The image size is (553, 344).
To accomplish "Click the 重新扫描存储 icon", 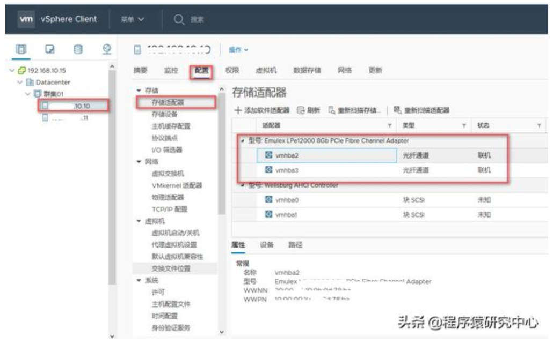I will [x=332, y=110].
